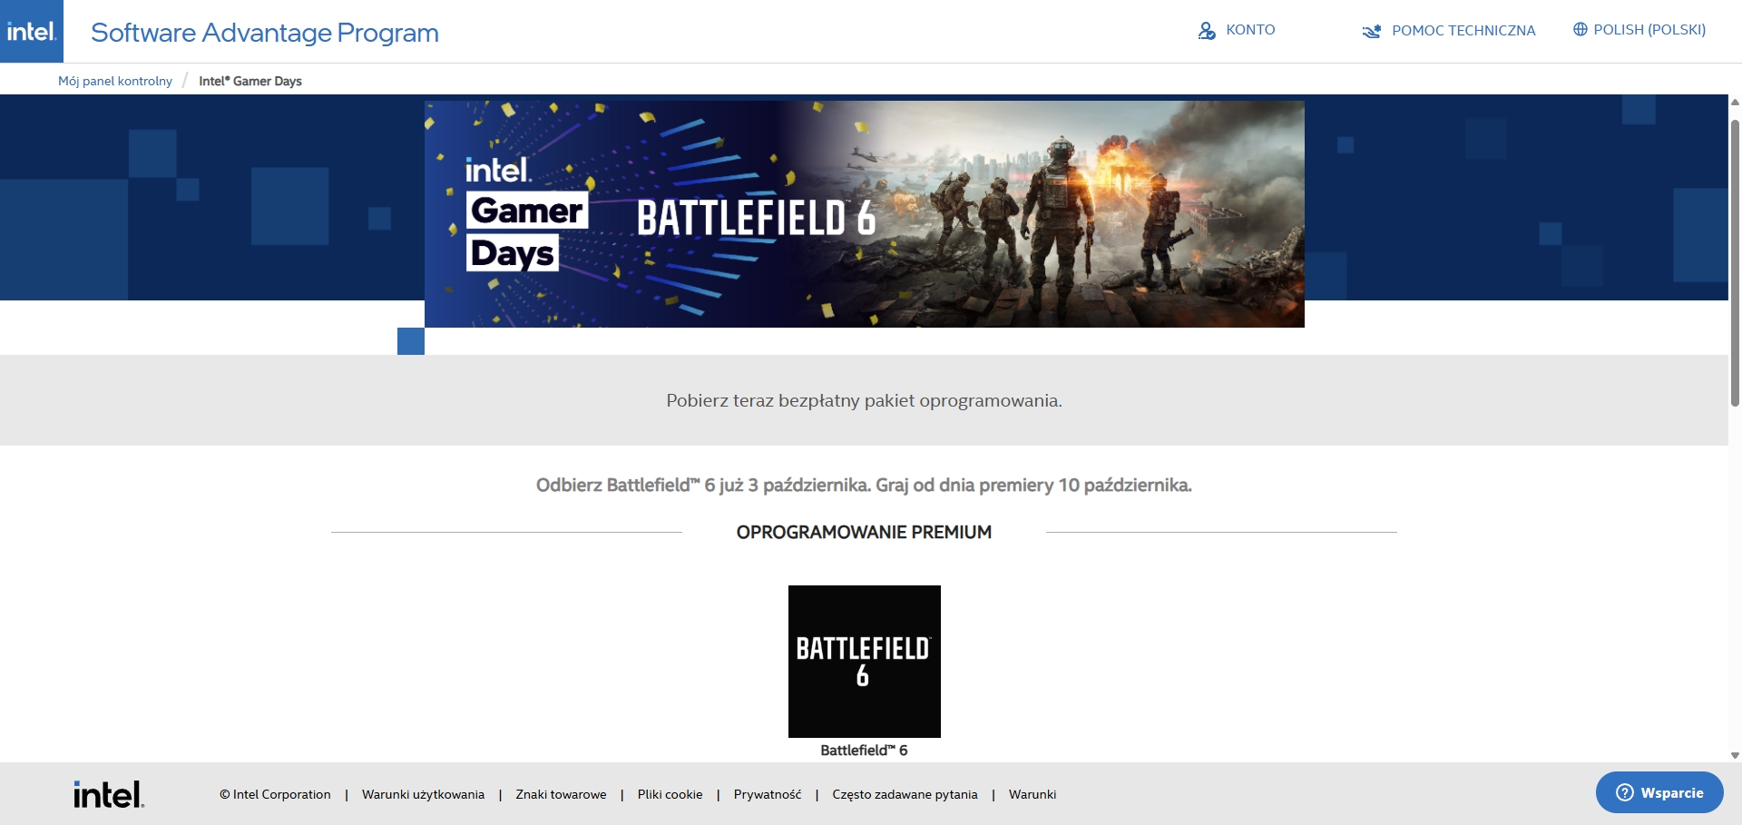Click the technical support handshake icon
Screen dimensions: 1742x825
[x=1371, y=31]
